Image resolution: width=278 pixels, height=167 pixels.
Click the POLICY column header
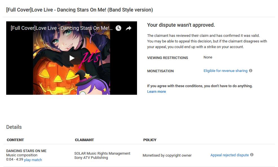click(x=150, y=140)
